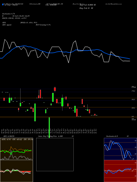Click the 'ADX signal:' label
Screen dimensions: 137x182
coord(7,25)
